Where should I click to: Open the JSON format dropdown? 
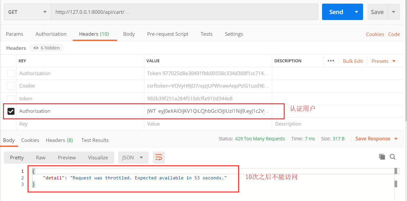[x=133, y=158]
